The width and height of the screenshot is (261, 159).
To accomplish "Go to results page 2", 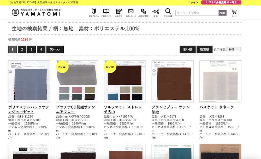I will pos(22,49).
